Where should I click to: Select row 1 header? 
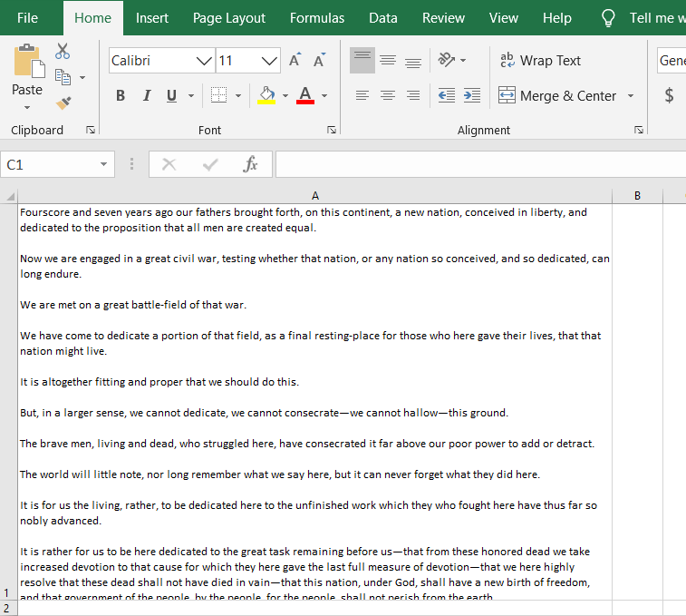click(8, 402)
